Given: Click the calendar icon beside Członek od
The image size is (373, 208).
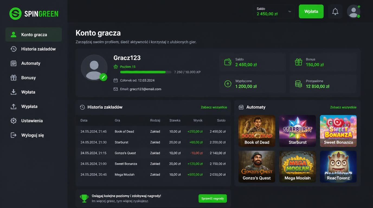Looking at the screenshot, I should pyautogui.click(x=116, y=80).
